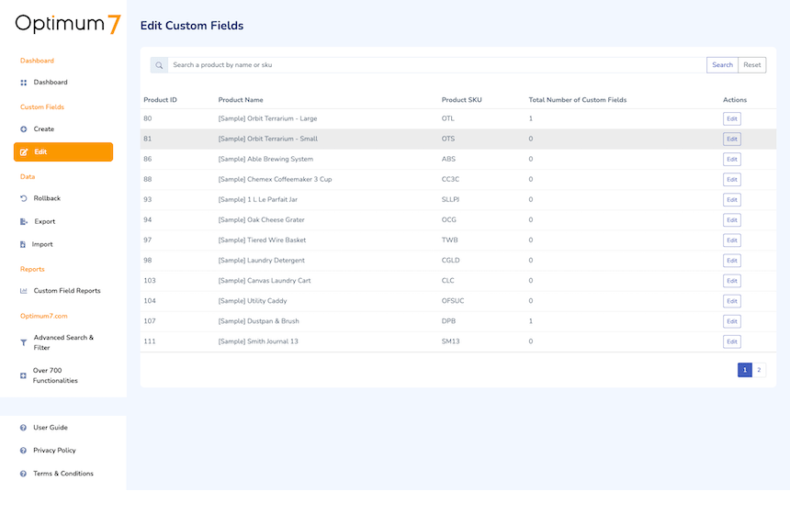The image size is (790, 514).
Task: Click the magnifier icon in search bar
Action: point(159,65)
